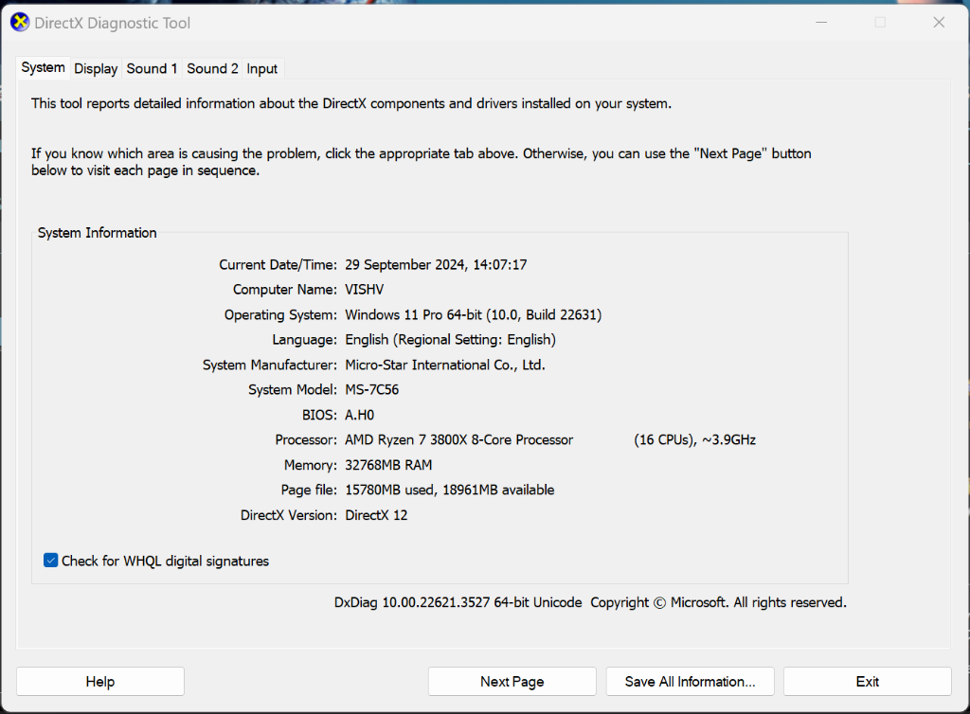This screenshot has height=714, width=970.
Task: Click the Windows 11 Pro operating system value
Action: 473,314
